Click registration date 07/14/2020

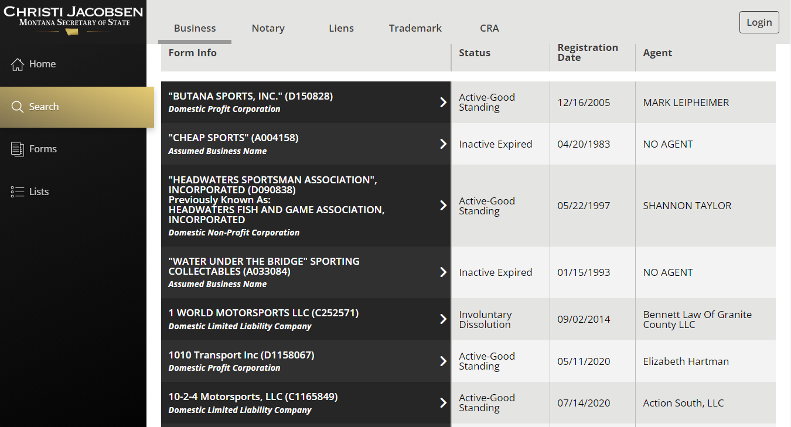[584, 403]
